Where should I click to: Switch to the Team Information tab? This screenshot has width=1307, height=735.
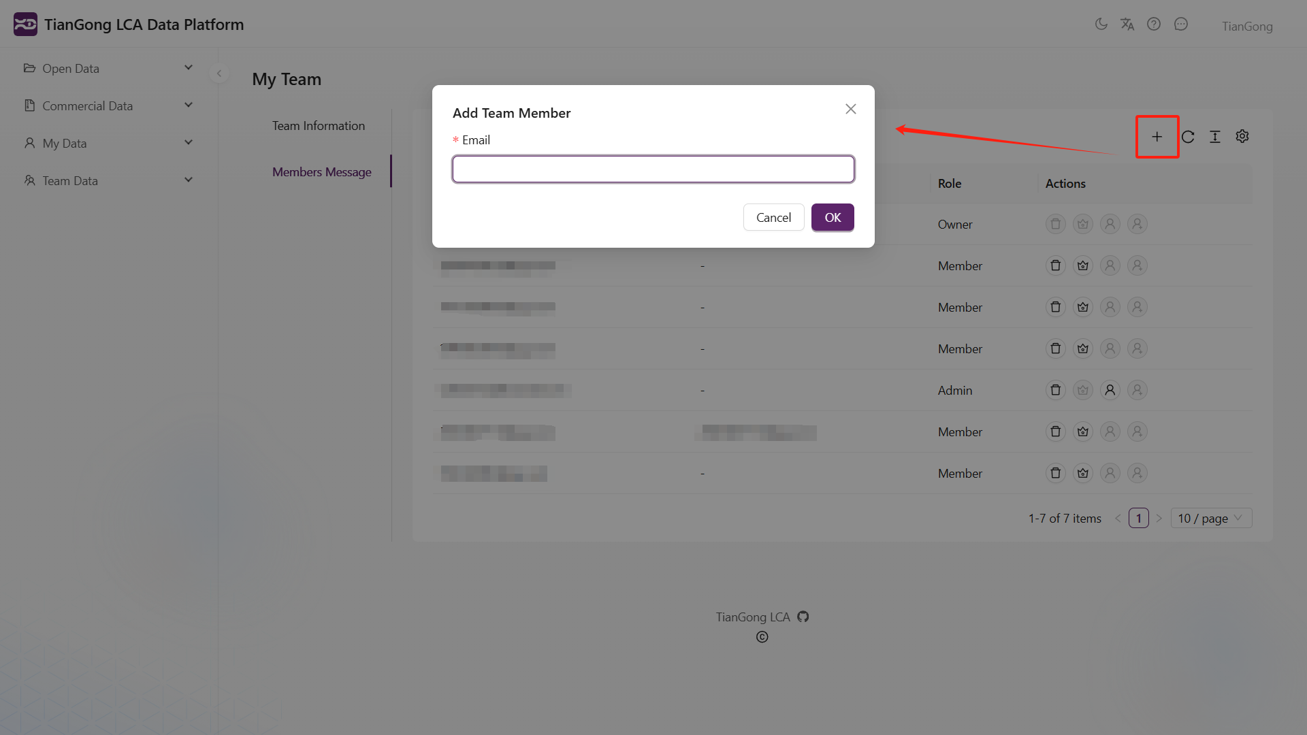pos(318,125)
